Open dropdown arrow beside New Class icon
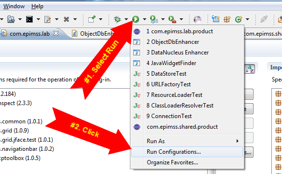The height and width of the screenshot is (174, 282). [247, 19]
